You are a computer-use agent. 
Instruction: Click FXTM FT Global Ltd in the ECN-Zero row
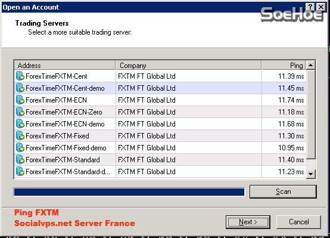click(x=147, y=112)
